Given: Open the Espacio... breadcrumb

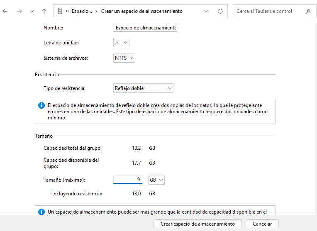Looking at the screenshot, I should coord(82,11).
